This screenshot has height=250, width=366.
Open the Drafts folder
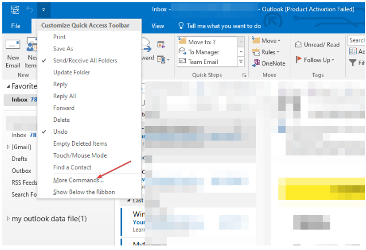click(19, 159)
